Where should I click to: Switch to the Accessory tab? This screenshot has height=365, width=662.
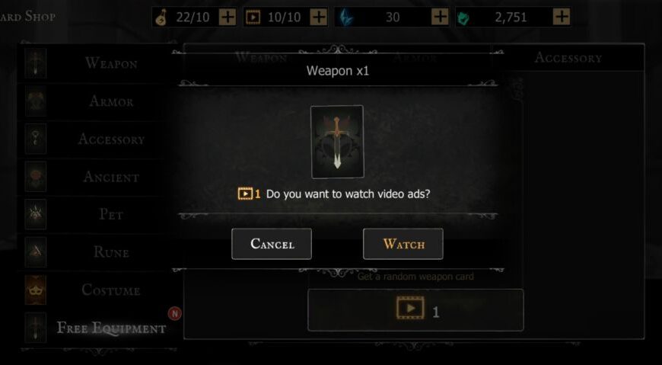pyautogui.click(x=568, y=57)
